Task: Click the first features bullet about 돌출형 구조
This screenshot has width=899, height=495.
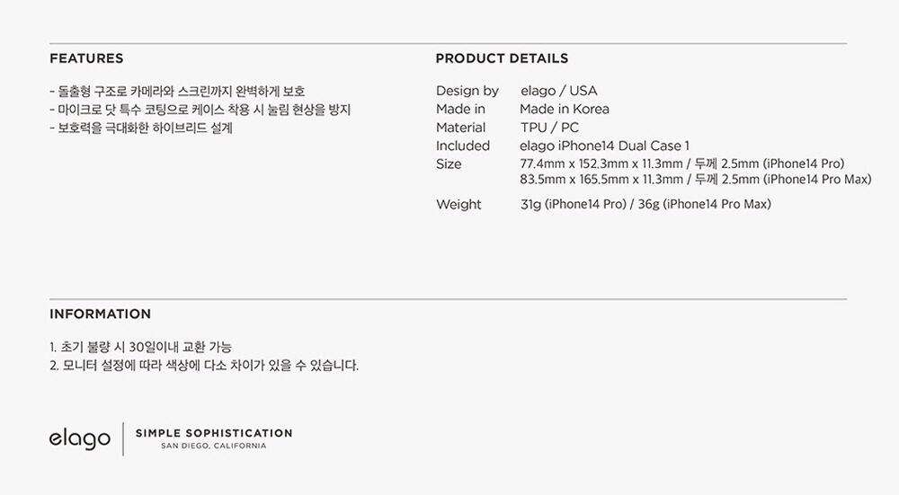Action: (177, 91)
